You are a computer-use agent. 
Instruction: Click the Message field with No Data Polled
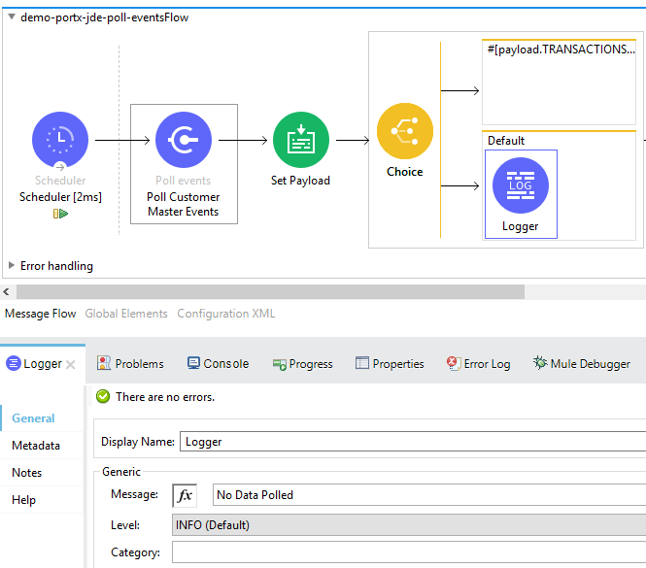tap(429, 494)
